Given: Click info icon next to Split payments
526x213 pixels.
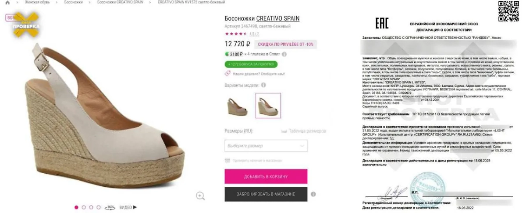Looking at the screenshot, I should pyautogui.click(x=284, y=54).
